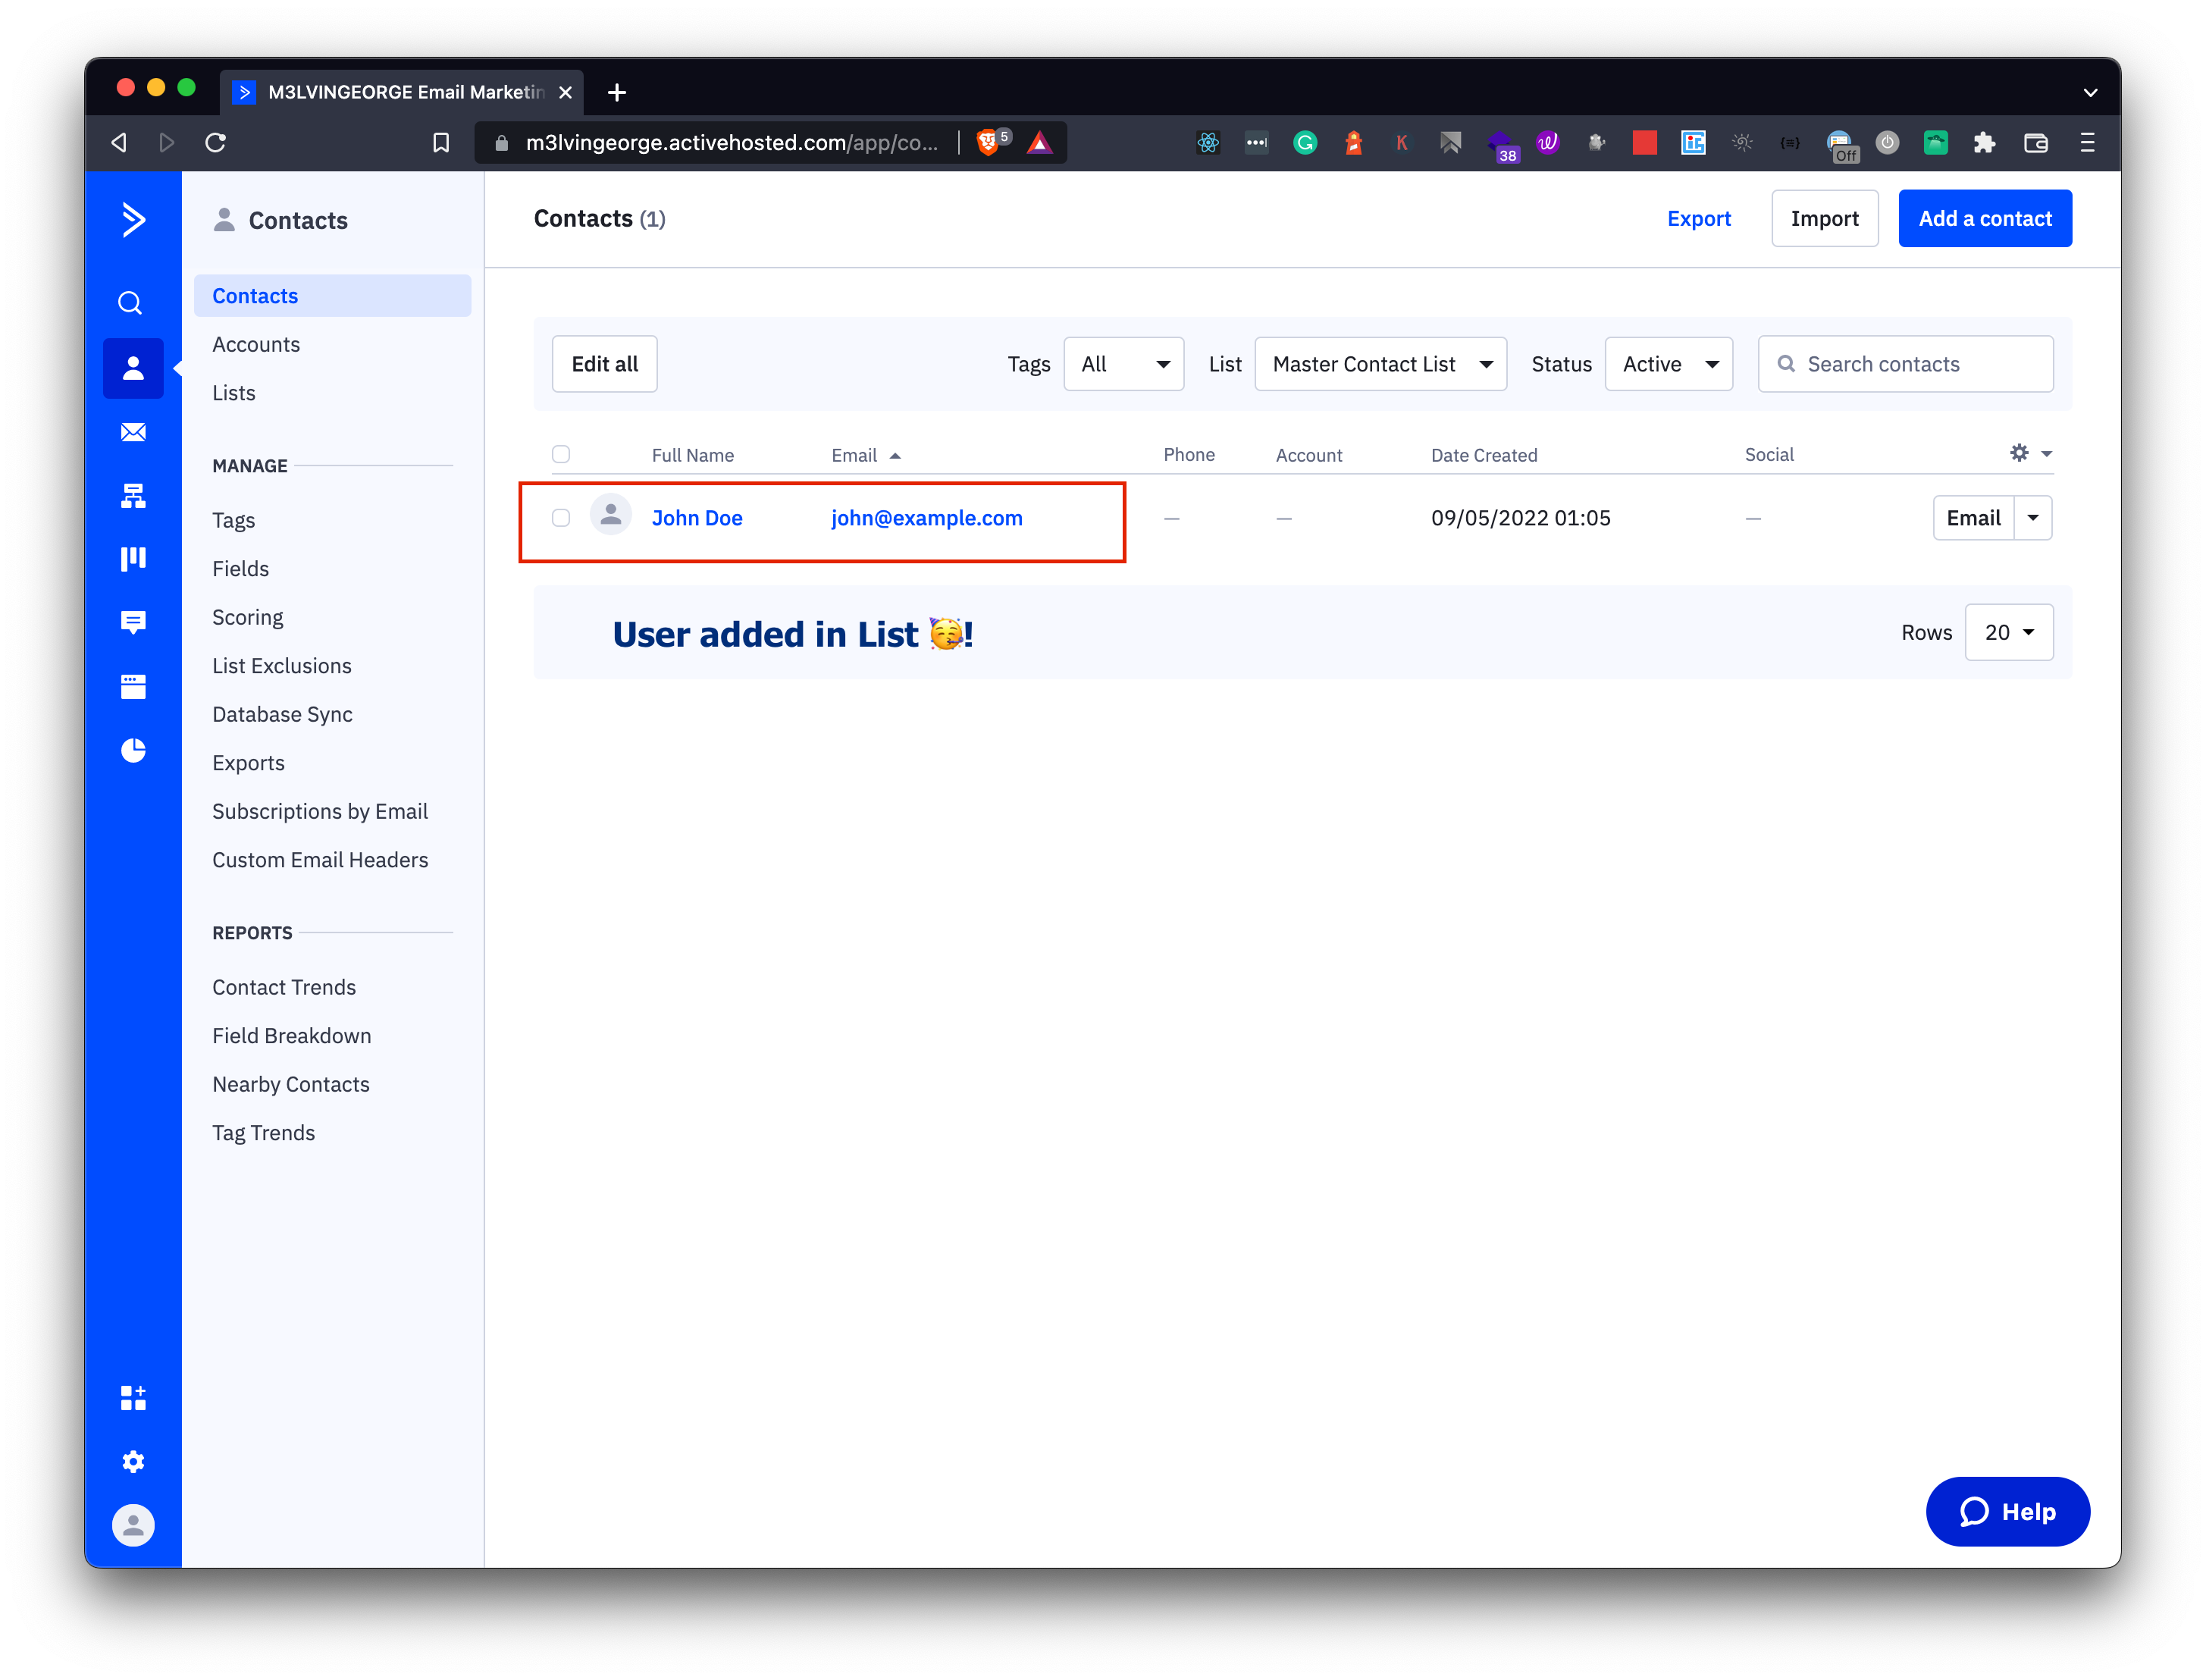The height and width of the screenshot is (1680, 2206).
Task: Click the Import button
Action: tap(1825, 219)
